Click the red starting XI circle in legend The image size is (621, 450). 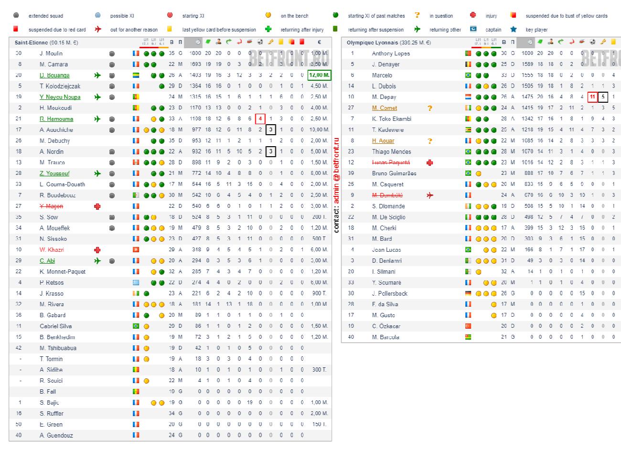[170, 15]
